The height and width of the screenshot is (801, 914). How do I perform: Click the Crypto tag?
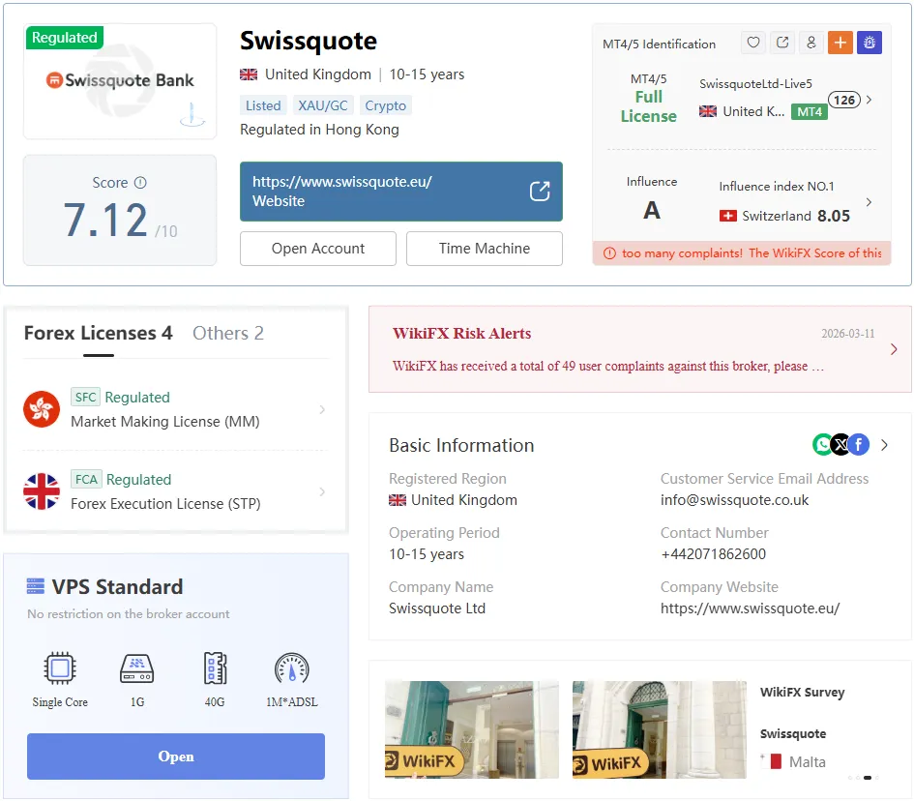385,105
